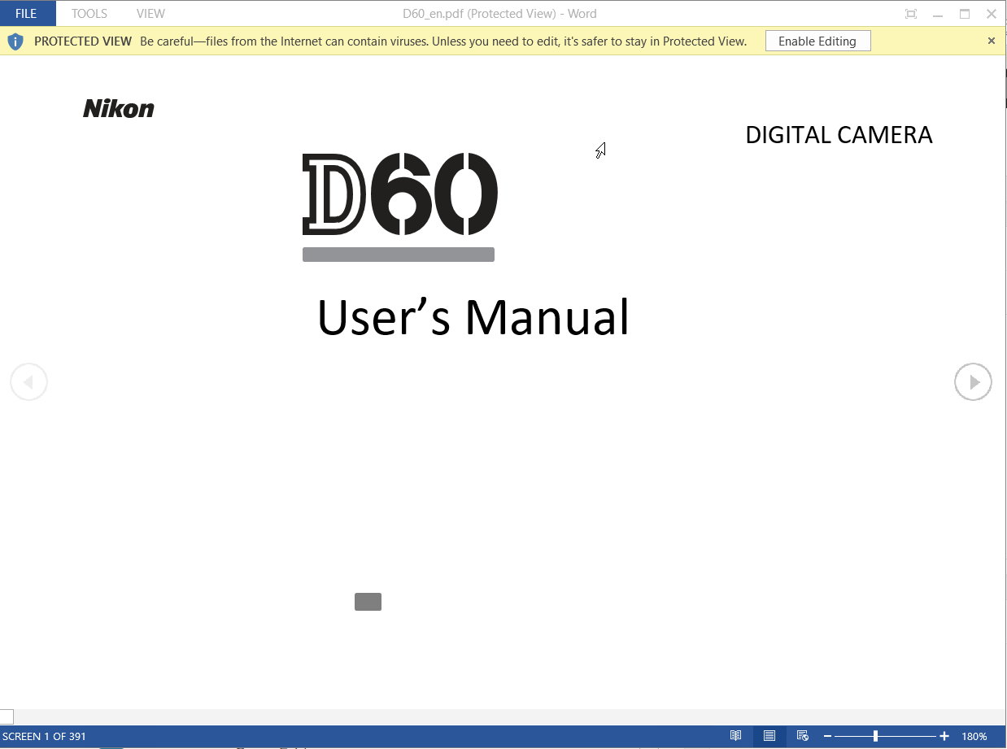Close the Word window
Viewport: 1007px width, 749px height.
(992, 14)
